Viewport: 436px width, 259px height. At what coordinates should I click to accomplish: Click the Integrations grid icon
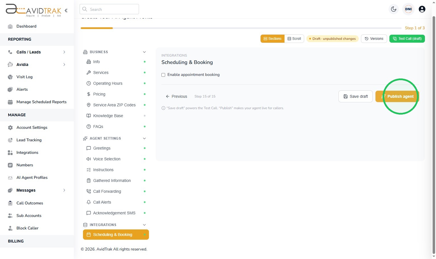pyautogui.click(x=10, y=153)
